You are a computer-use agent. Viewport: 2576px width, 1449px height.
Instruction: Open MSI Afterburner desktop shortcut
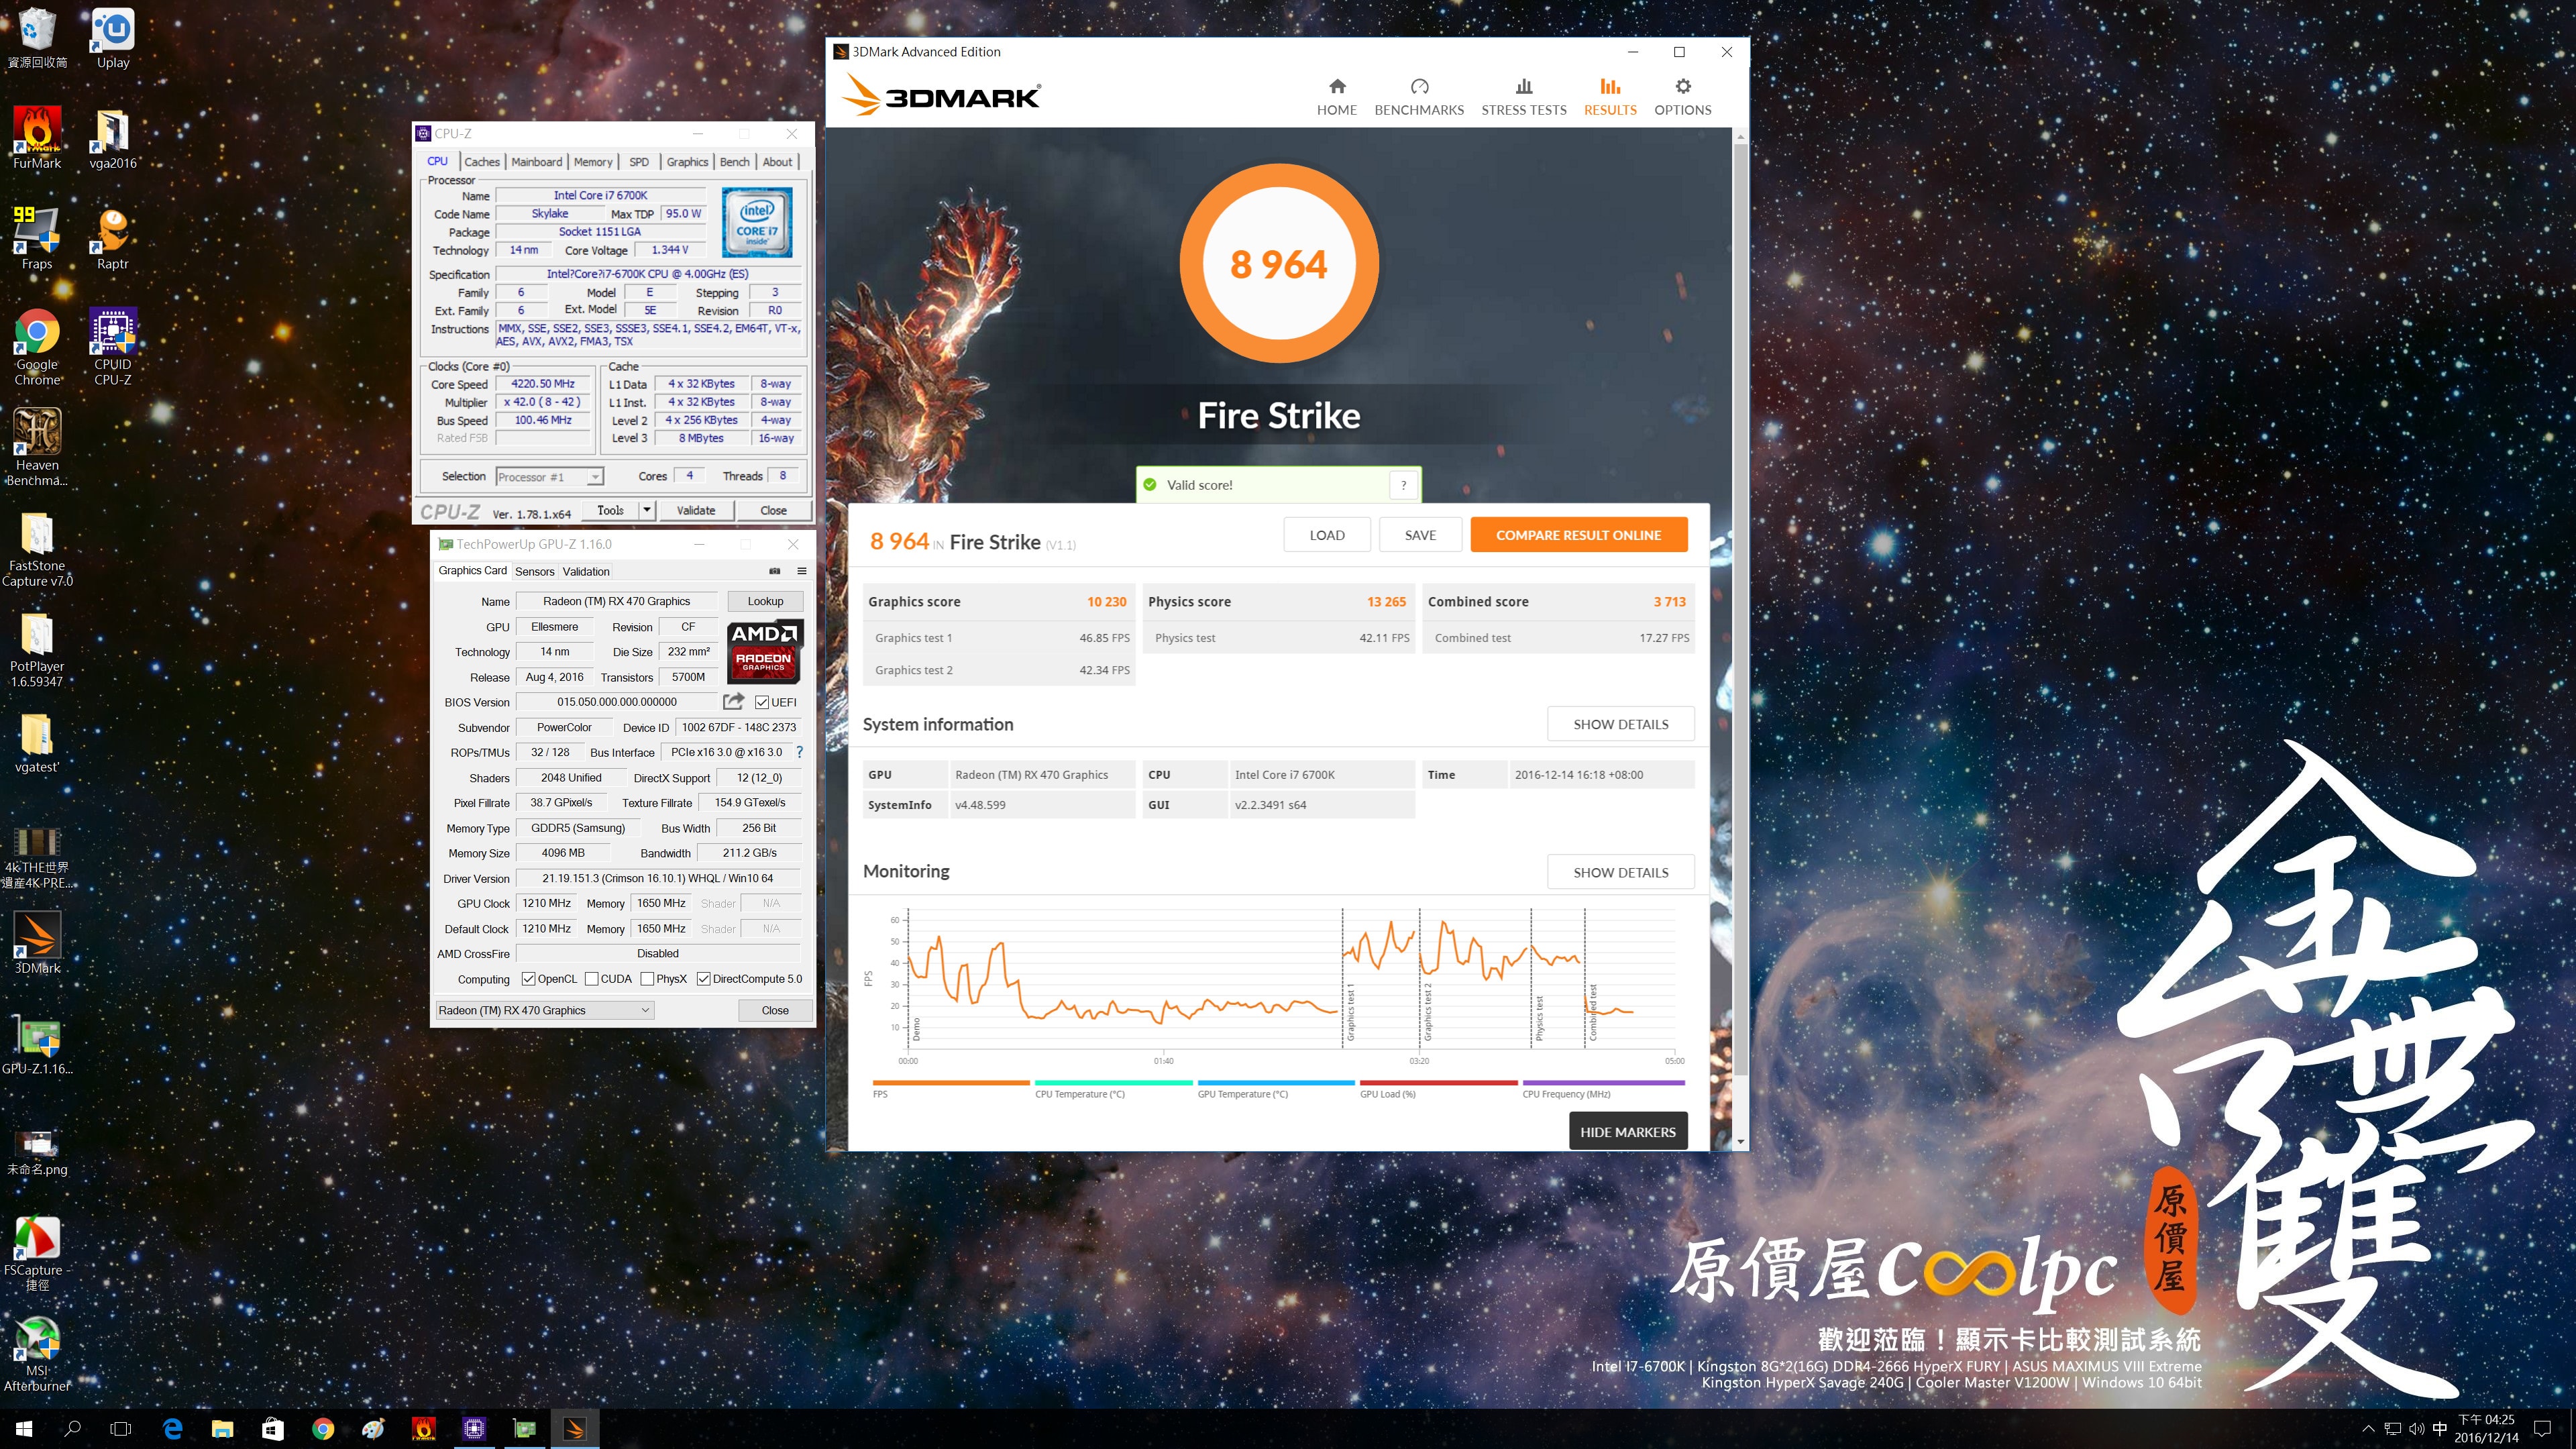37,1353
